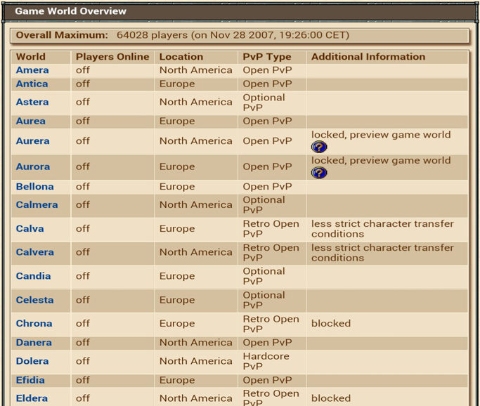Click the Aurora world name
Screen dimensions: 480x406
(x=33, y=166)
